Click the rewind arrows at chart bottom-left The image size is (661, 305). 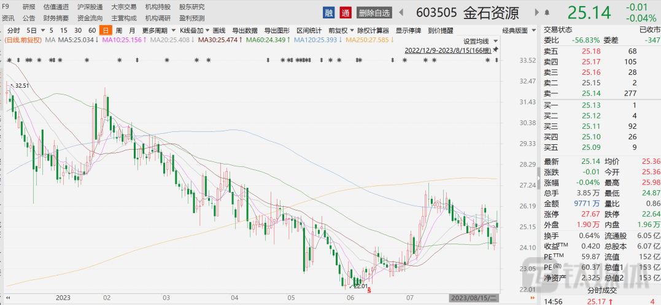coord(9,298)
